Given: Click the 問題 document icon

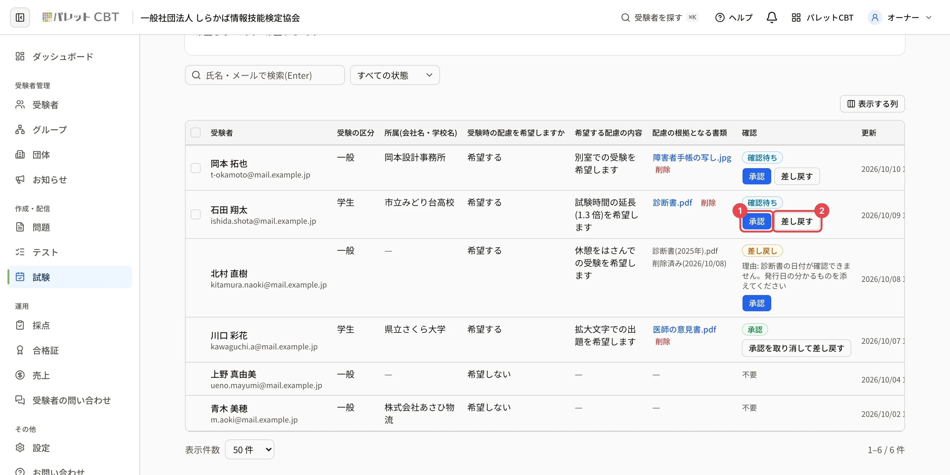Looking at the screenshot, I should pos(20,227).
